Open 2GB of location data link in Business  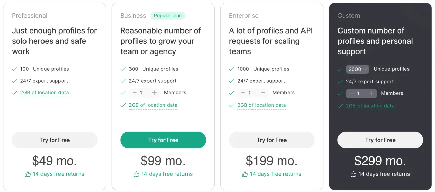point(153,105)
